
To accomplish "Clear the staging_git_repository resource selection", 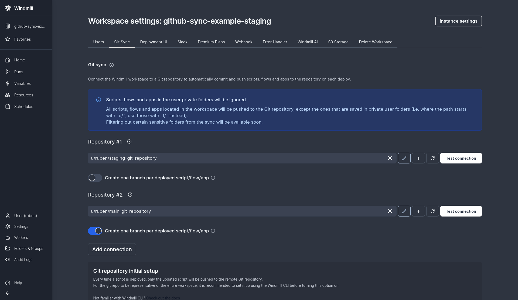I will [x=390, y=158].
